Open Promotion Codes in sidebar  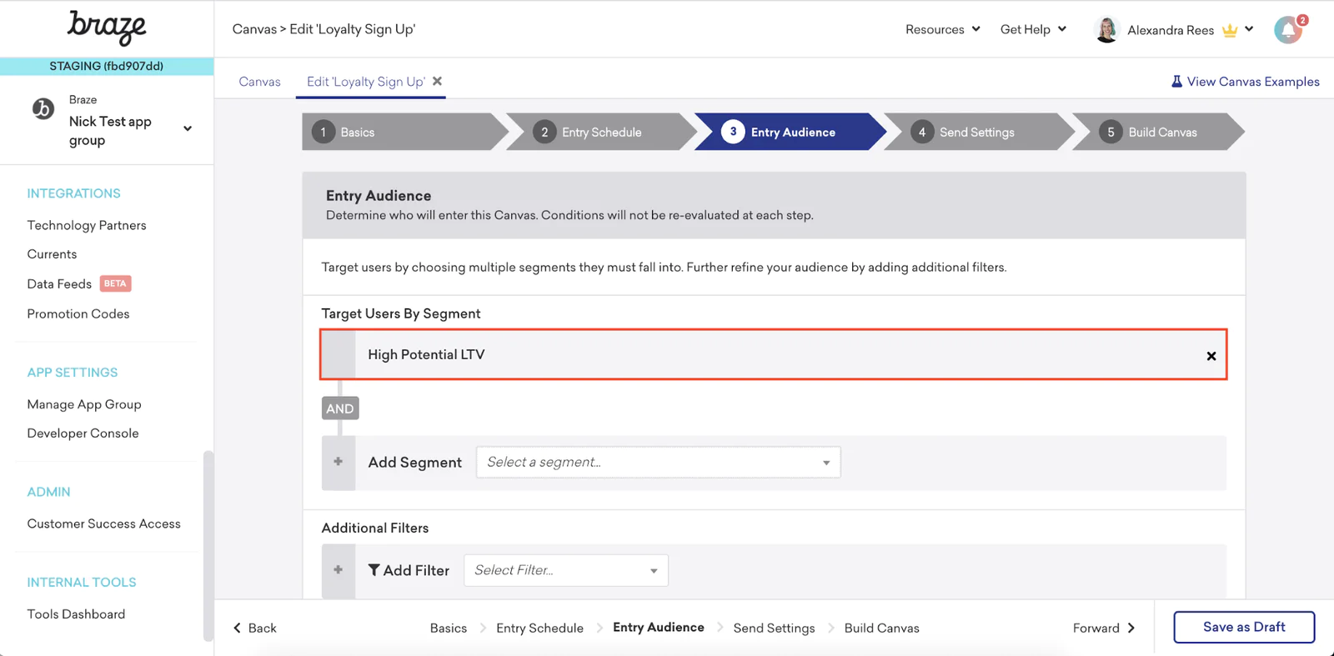[x=78, y=314]
